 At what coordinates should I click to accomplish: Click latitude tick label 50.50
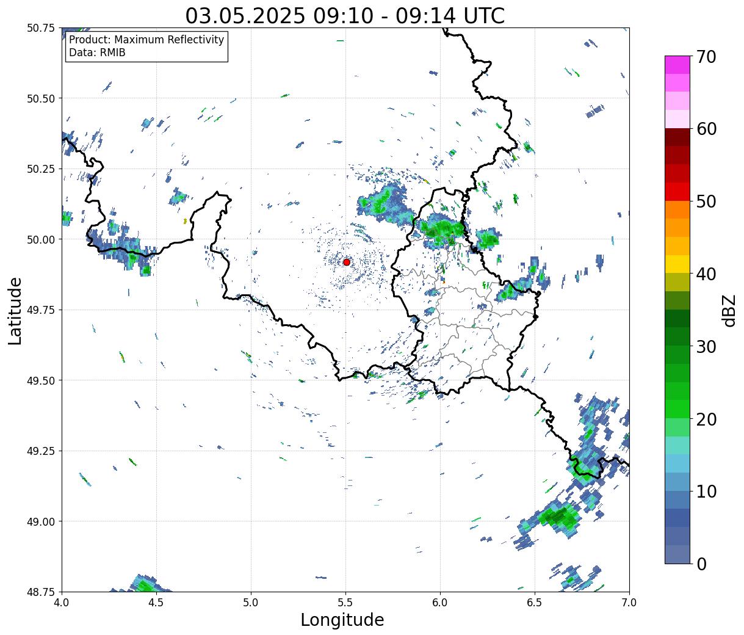coord(41,98)
